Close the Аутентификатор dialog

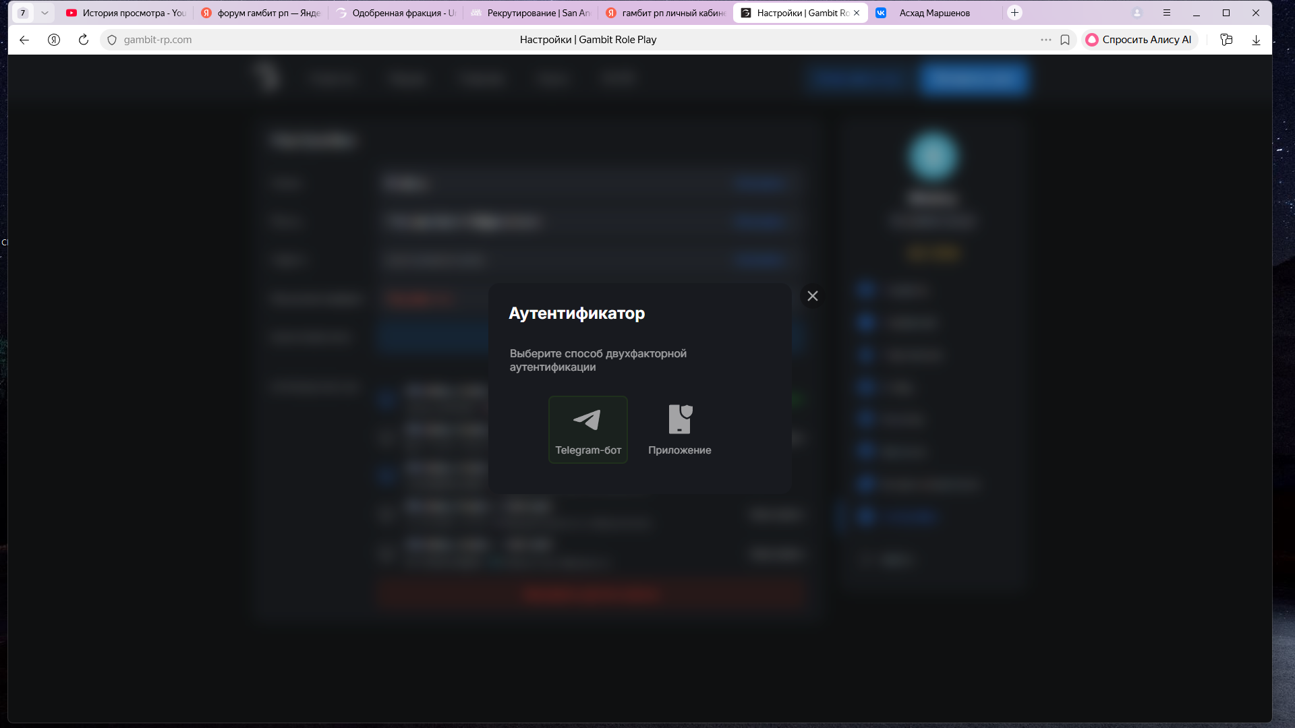(x=812, y=296)
